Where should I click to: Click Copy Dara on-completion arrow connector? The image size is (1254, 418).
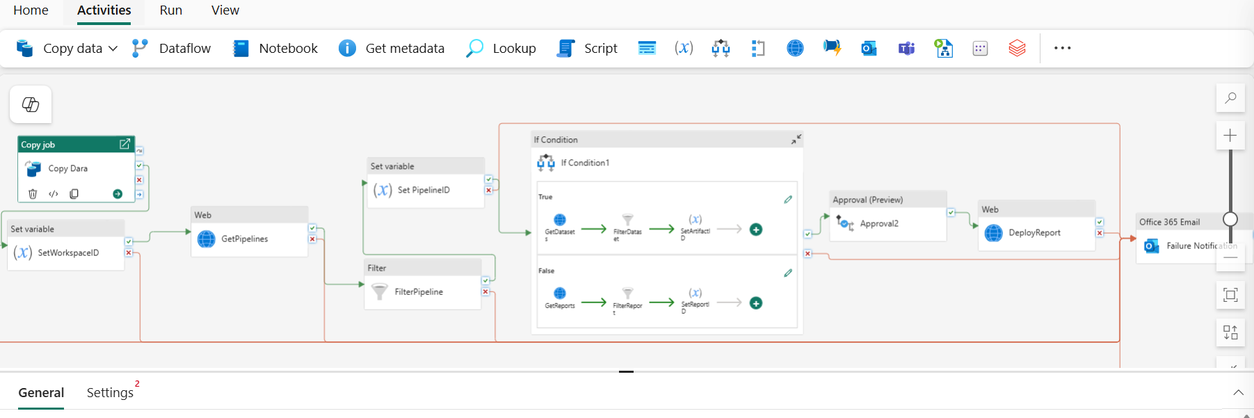(x=139, y=195)
